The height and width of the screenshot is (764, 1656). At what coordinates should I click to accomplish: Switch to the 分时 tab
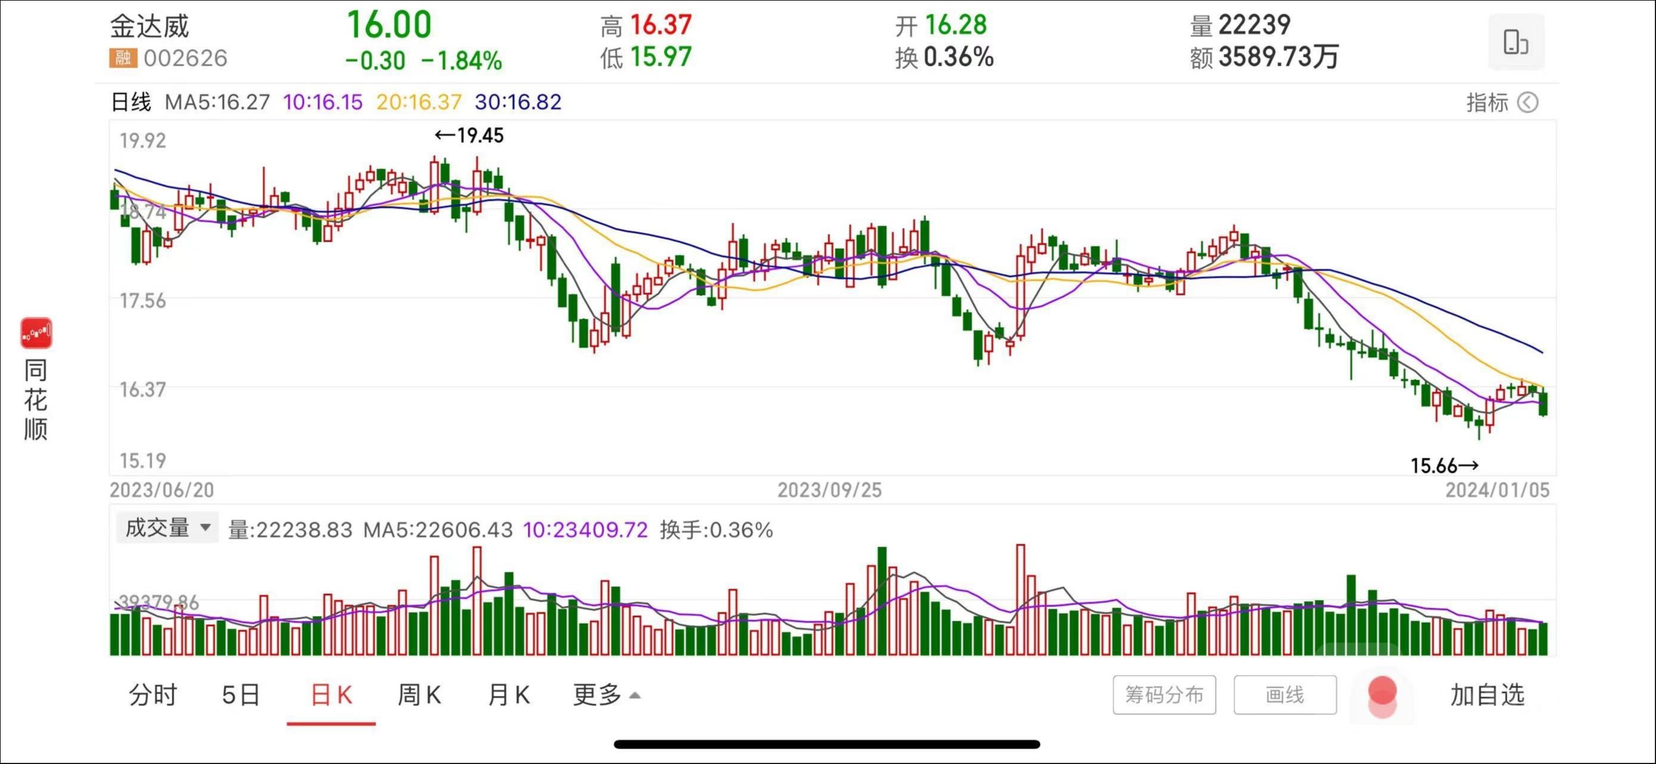(152, 695)
